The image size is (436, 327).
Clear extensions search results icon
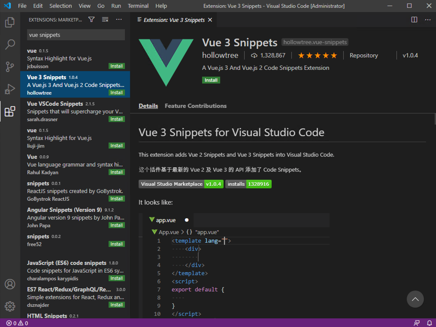coord(105,19)
